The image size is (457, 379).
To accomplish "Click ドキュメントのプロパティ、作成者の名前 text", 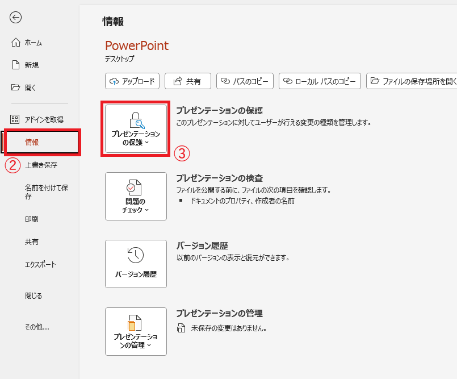I will [x=242, y=201].
